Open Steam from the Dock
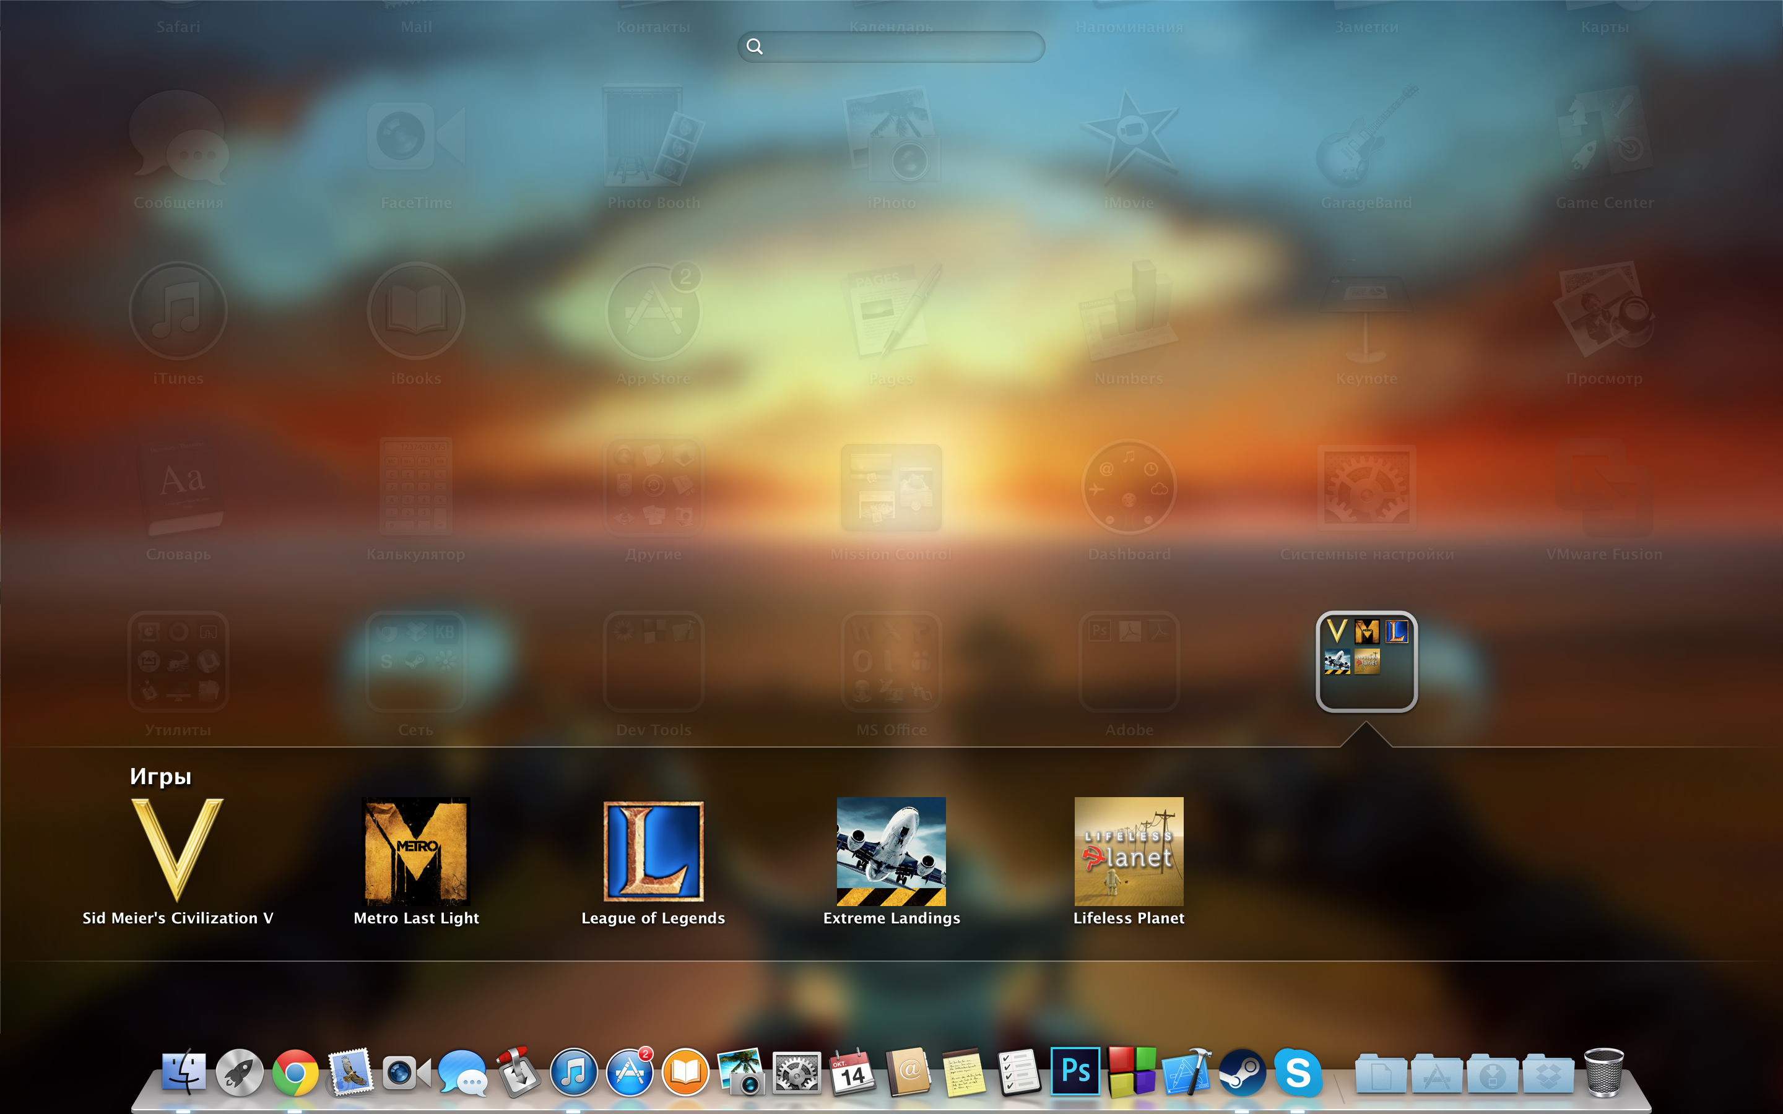The width and height of the screenshot is (1783, 1114). (x=1242, y=1072)
